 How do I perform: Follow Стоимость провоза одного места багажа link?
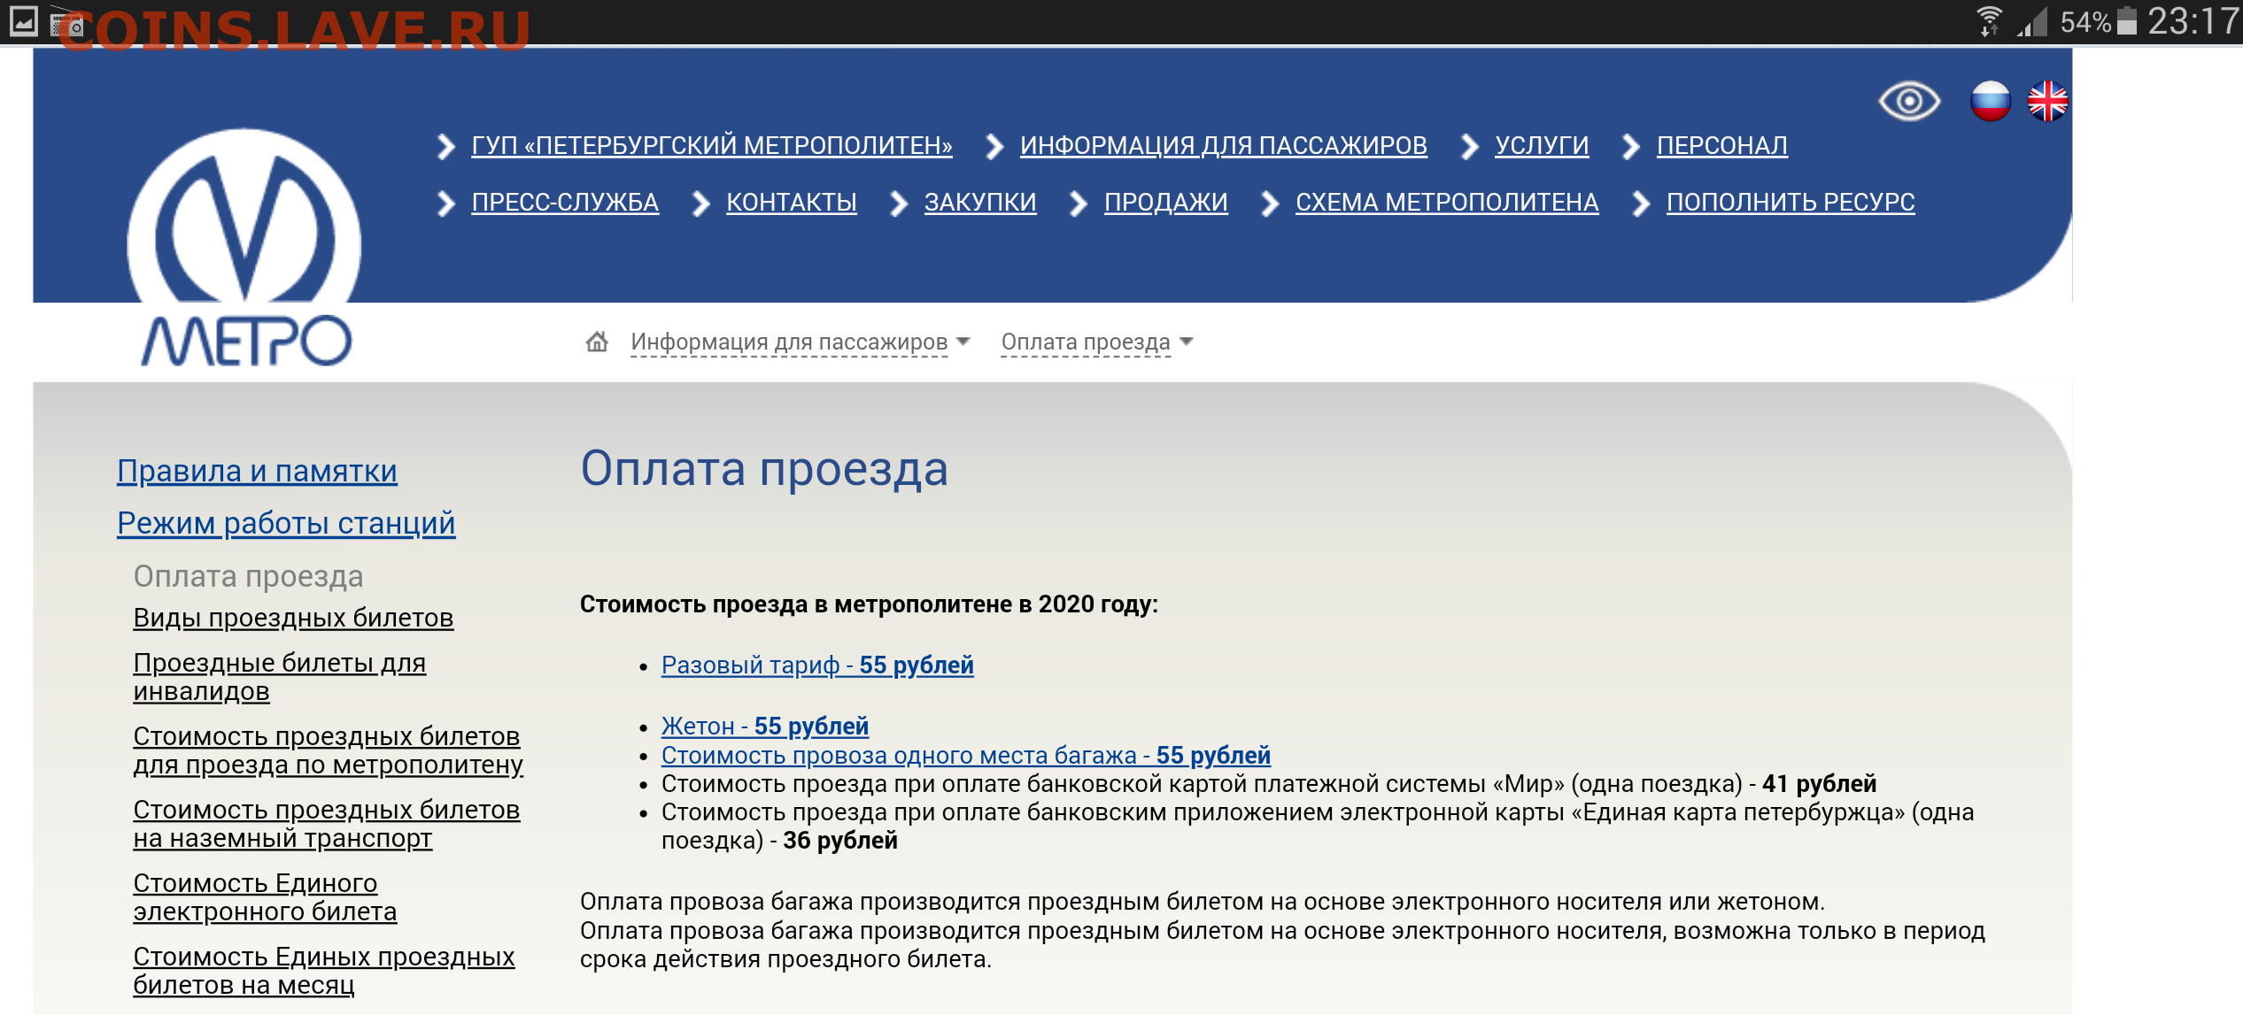point(966,756)
